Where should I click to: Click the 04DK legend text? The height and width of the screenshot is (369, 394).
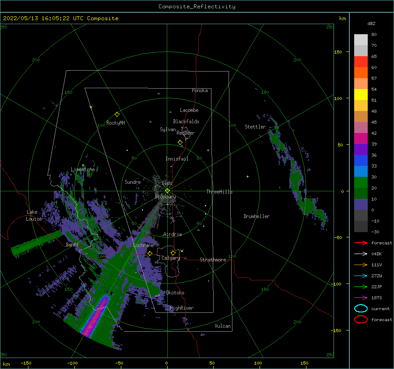[376, 254]
